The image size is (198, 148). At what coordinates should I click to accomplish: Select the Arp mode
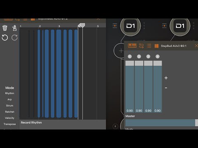[9, 99]
